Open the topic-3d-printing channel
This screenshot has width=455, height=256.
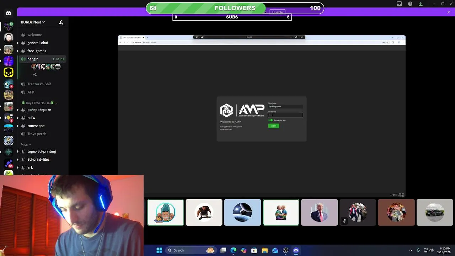point(43,151)
